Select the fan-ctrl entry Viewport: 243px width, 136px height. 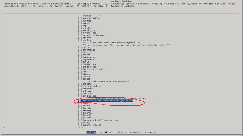pos(88,108)
